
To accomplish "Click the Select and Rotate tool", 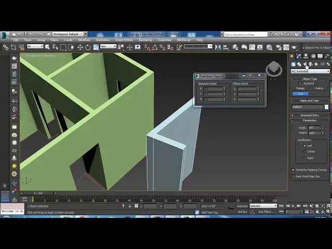I will (x=88, y=47).
